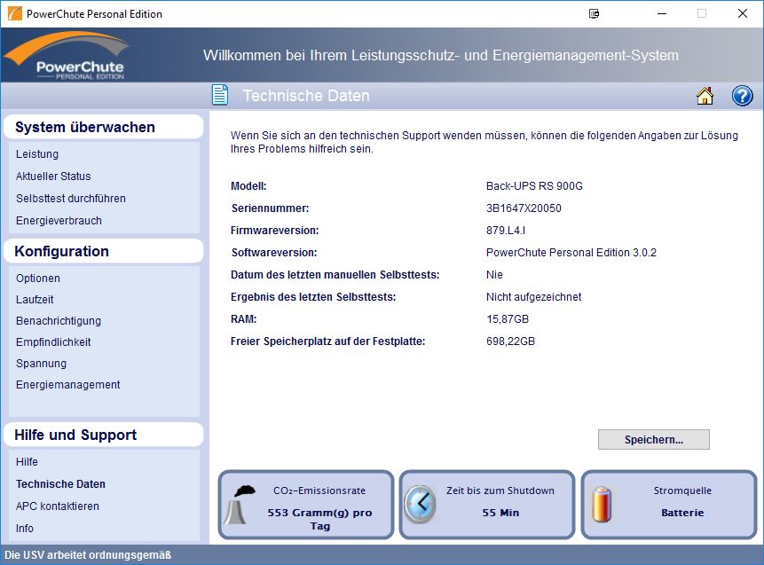Image resolution: width=764 pixels, height=565 pixels.
Task: Click the Softwareversion: label
Action: tap(274, 253)
